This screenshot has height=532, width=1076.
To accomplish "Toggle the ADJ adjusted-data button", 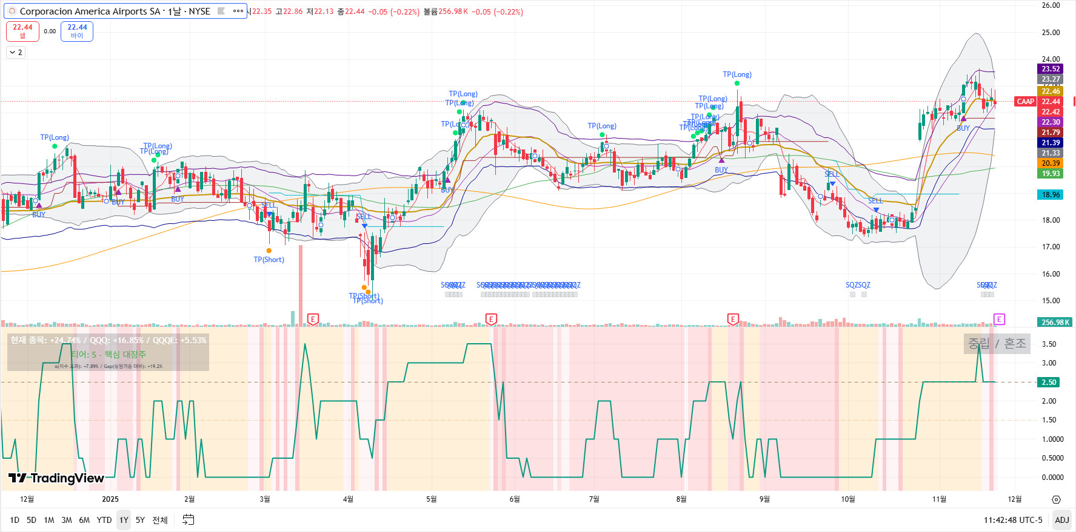I will click(x=1062, y=520).
